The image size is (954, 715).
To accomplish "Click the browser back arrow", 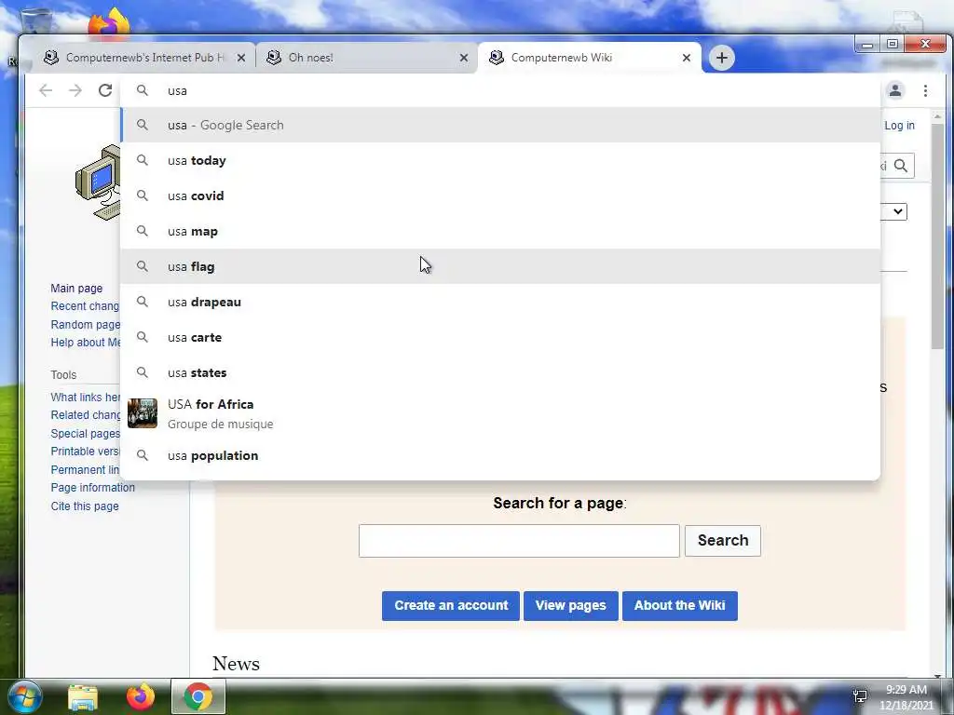I will point(46,90).
